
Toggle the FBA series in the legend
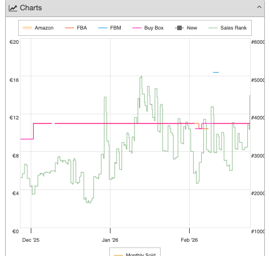[x=76, y=28]
